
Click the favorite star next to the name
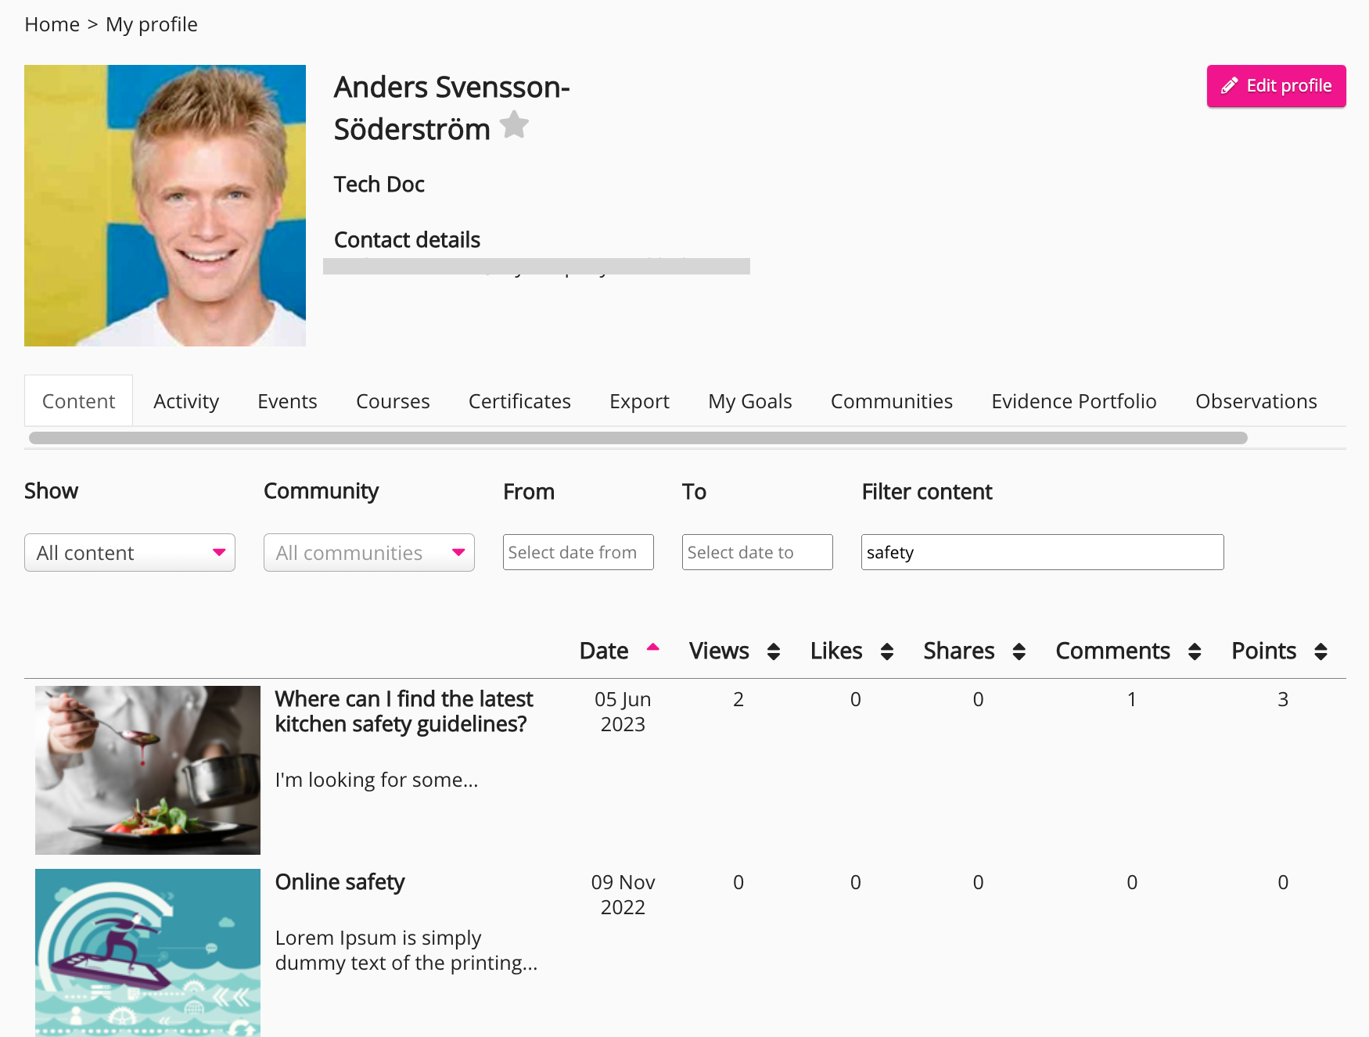[x=514, y=125]
